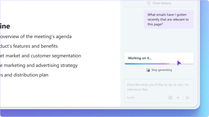The image size is (209, 117).
Task: Click the Stop generating text
Action: pos(162,70)
